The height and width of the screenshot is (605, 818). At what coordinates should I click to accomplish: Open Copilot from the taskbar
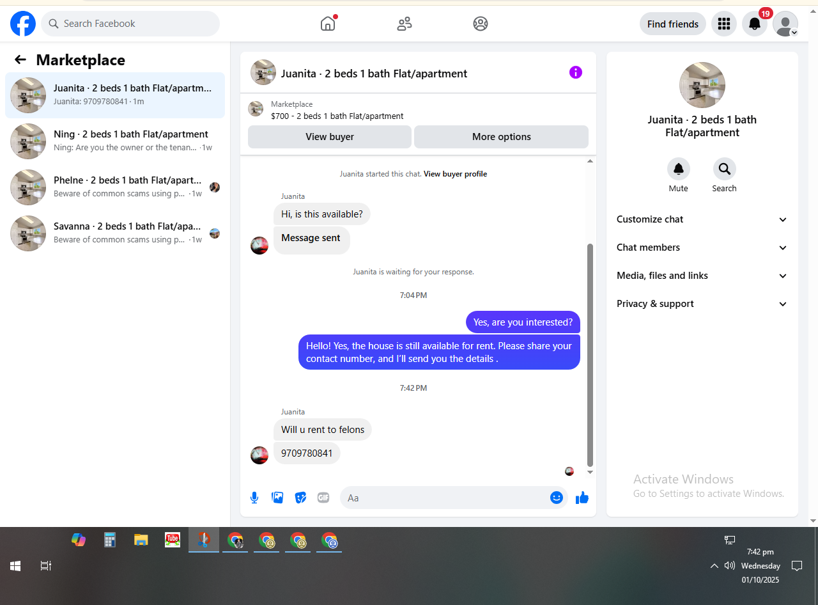pyautogui.click(x=79, y=540)
